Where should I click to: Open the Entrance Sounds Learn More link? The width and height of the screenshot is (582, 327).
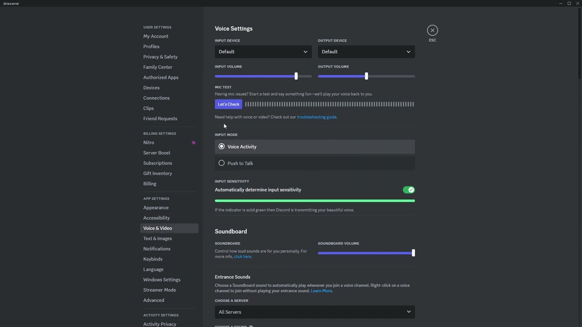321,291
